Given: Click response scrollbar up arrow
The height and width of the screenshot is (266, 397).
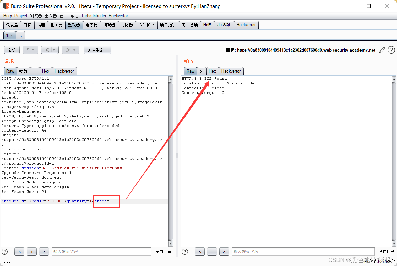Looking at the screenshot, I should [x=394, y=79].
